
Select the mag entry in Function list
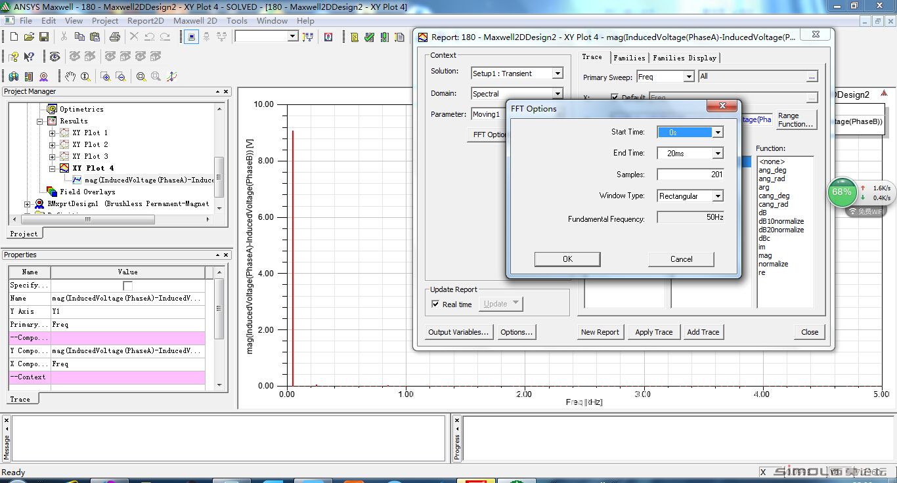(x=765, y=255)
